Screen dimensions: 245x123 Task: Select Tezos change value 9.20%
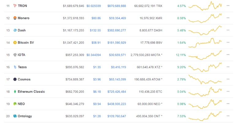(182, 67)
